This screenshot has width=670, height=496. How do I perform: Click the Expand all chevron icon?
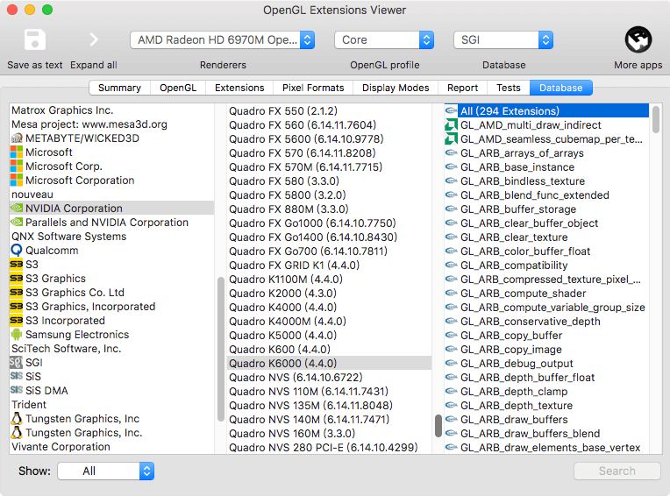click(94, 39)
